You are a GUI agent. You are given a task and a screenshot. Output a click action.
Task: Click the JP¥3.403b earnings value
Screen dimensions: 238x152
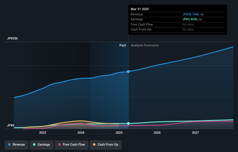click(190, 19)
